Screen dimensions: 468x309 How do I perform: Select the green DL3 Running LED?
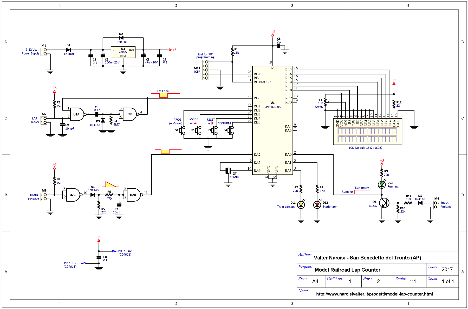382,184
